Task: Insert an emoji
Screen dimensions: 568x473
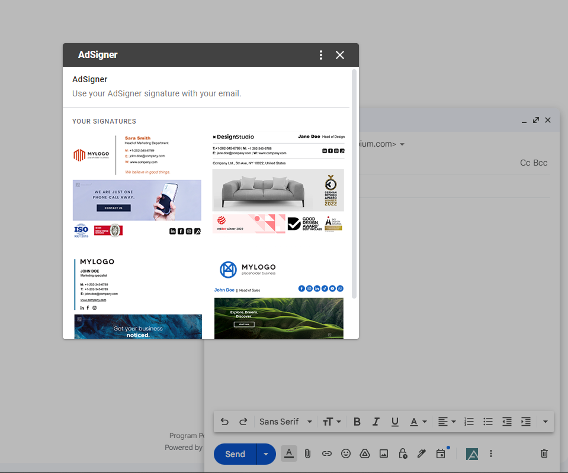Action: point(346,453)
